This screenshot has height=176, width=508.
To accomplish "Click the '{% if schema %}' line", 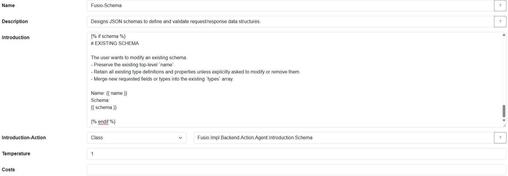I will tap(108, 36).
